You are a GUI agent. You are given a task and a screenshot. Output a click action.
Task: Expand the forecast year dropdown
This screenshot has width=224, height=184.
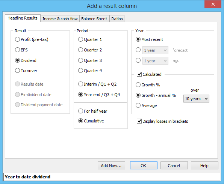tap(155, 50)
